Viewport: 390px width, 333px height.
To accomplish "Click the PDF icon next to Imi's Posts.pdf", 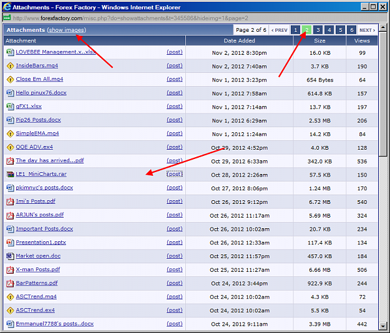I will (x=10, y=201).
